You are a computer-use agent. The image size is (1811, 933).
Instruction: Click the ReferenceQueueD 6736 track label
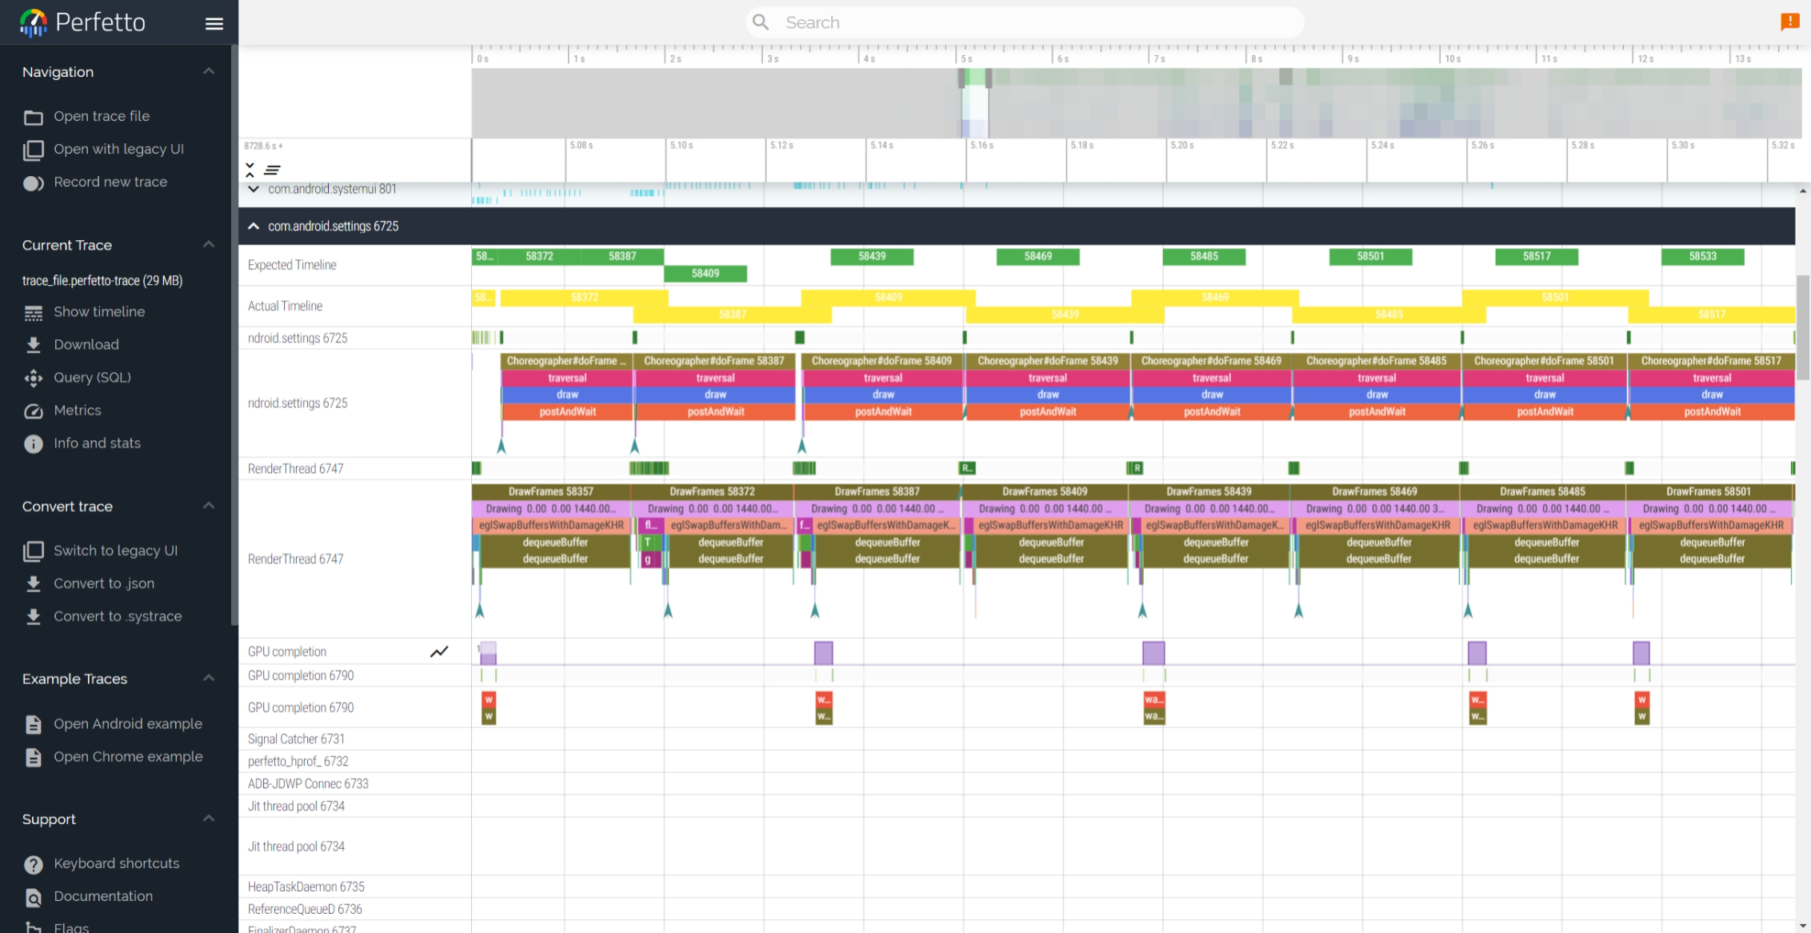[x=305, y=909]
